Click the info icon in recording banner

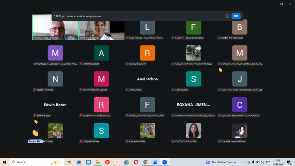click(x=227, y=16)
